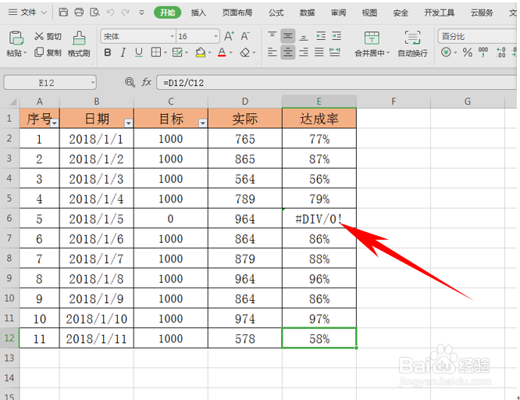The height and width of the screenshot is (400, 520).
Task: Open filter dropdown on 日期 header
Action: click(x=128, y=123)
